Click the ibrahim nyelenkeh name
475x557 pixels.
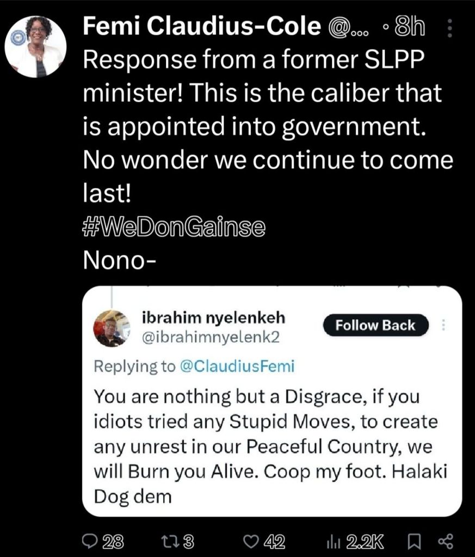click(213, 317)
